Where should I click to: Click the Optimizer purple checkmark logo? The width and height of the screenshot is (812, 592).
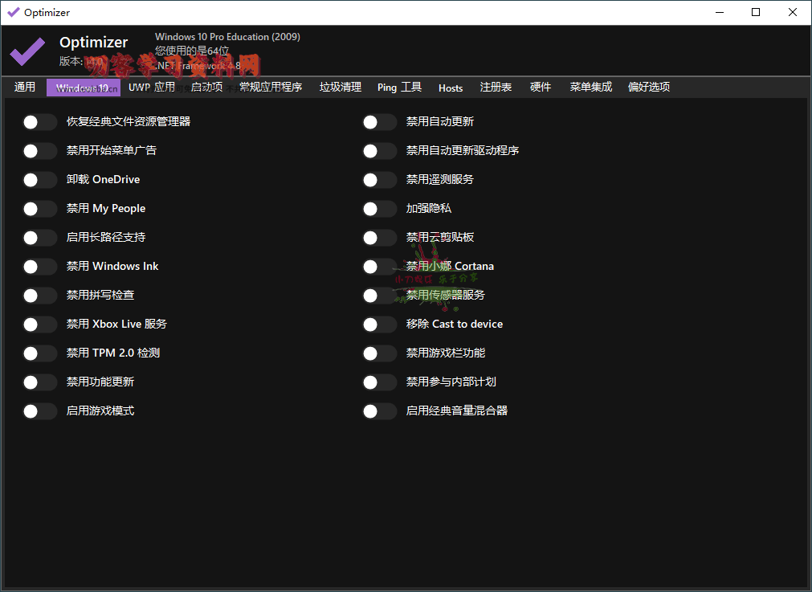coord(27,51)
